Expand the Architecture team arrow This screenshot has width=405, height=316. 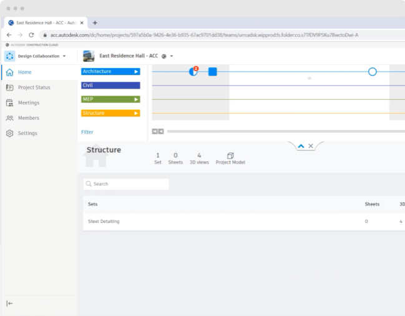click(x=137, y=72)
